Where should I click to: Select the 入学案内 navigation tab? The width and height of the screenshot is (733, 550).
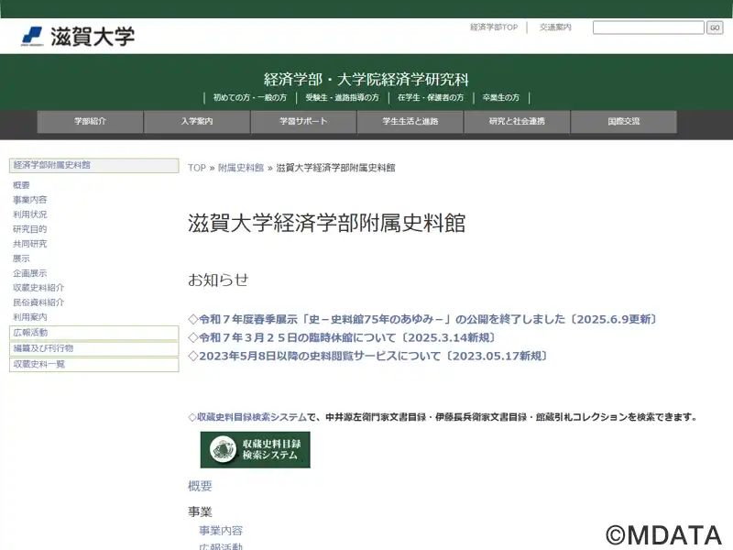pos(197,122)
